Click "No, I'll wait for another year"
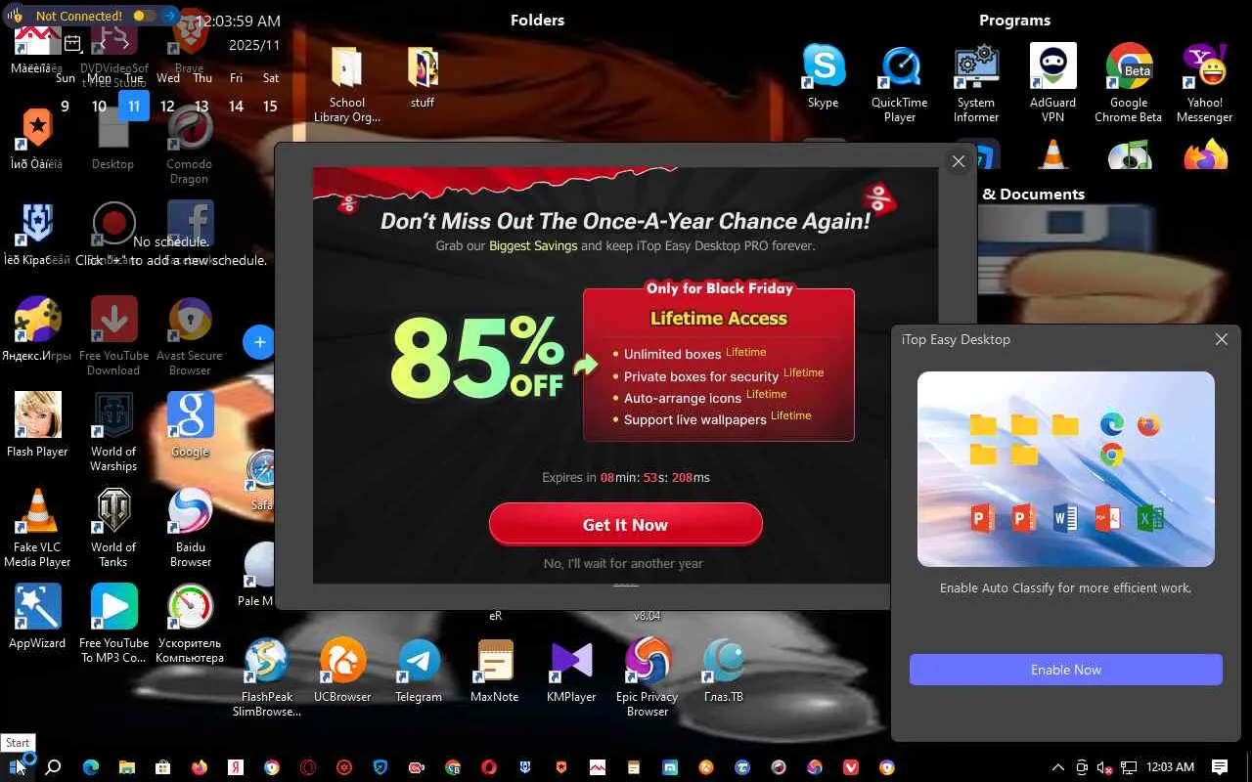1252x782 pixels. (623, 563)
